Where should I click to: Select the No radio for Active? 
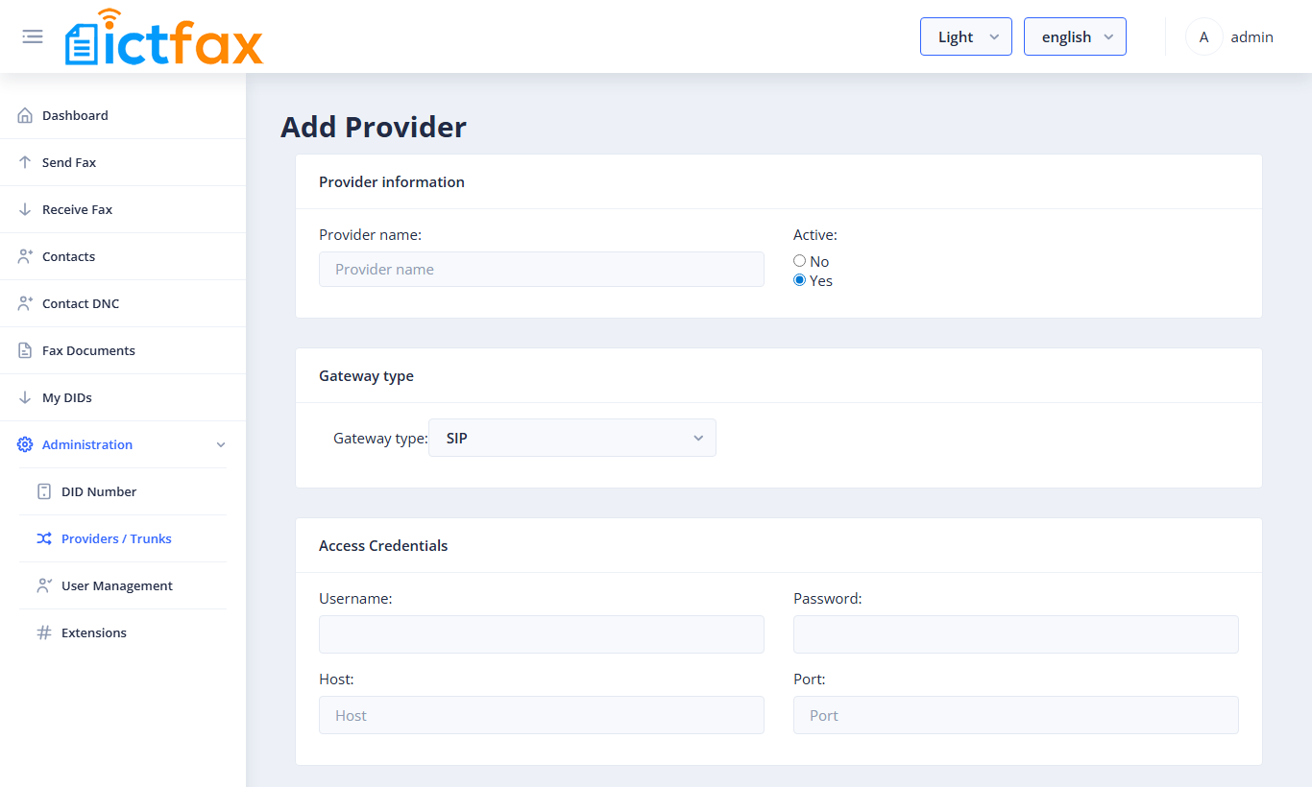pyautogui.click(x=799, y=261)
